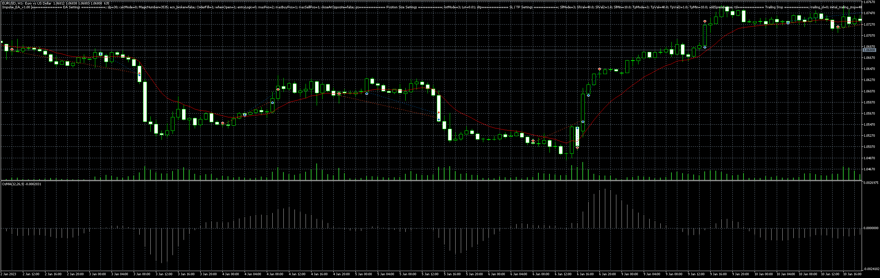This screenshot has width=880, height=278.
Task: Click price axis label 1.05070
Action: point(869,147)
